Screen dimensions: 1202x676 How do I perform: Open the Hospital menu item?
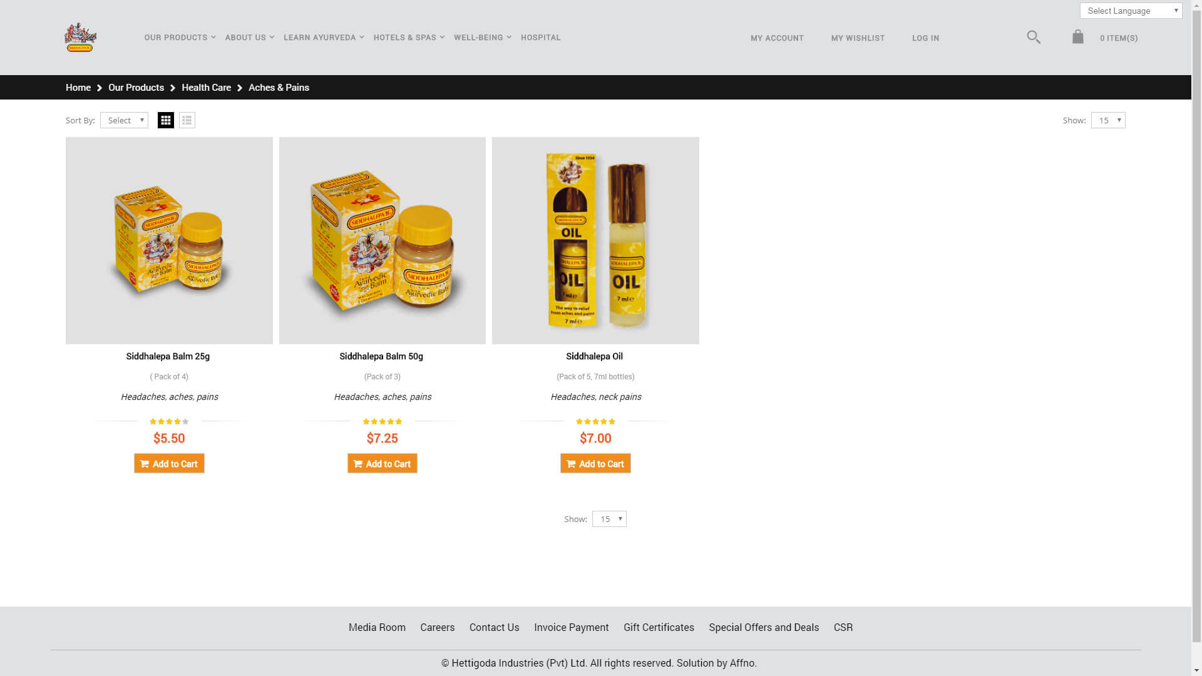541,38
